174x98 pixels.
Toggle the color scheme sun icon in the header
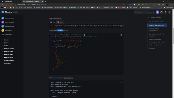coord(169,12)
